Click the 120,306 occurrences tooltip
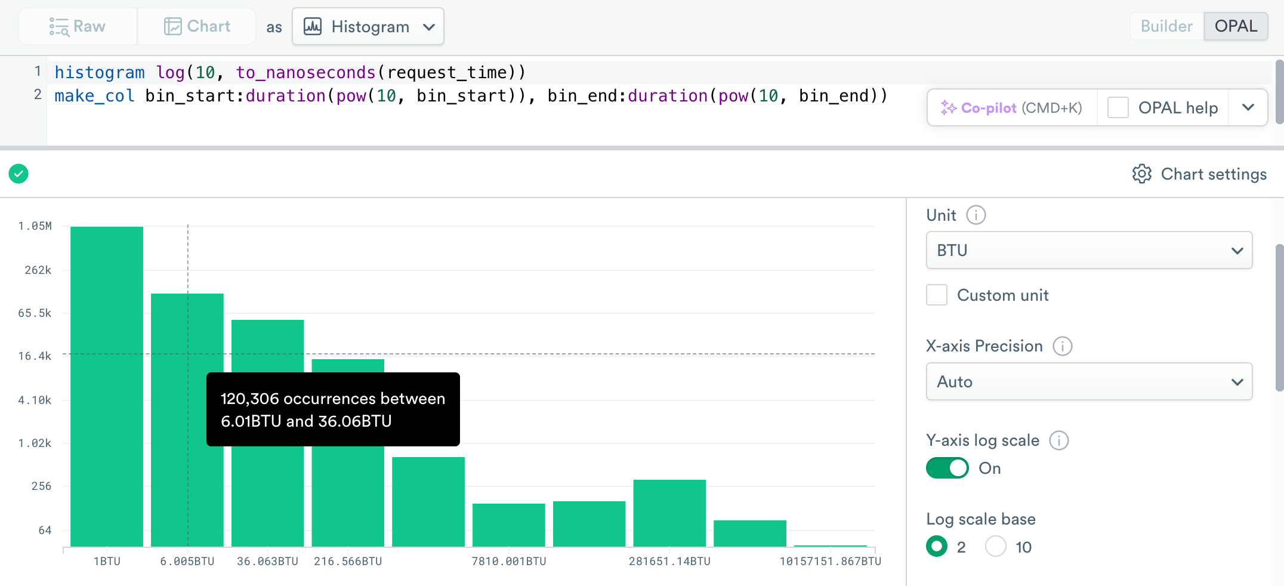Image resolution: width=1284 pixels, height=586 pixels. click(333, 409)
